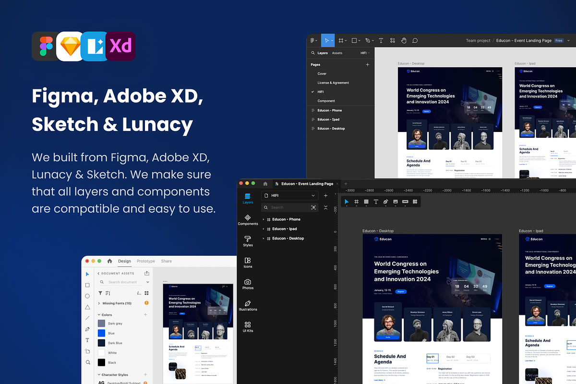
Task: Select the Frame tool in Figma toolbar
Action: 341,41
